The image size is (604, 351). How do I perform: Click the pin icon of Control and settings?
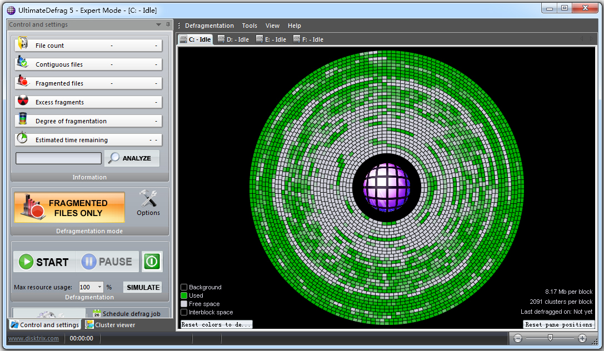pos(168,24)
